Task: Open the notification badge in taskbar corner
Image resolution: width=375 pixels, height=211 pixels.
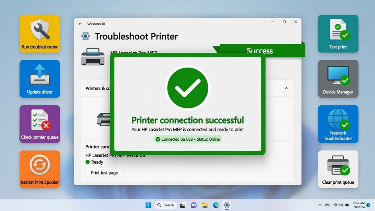Action: point(368,205)
